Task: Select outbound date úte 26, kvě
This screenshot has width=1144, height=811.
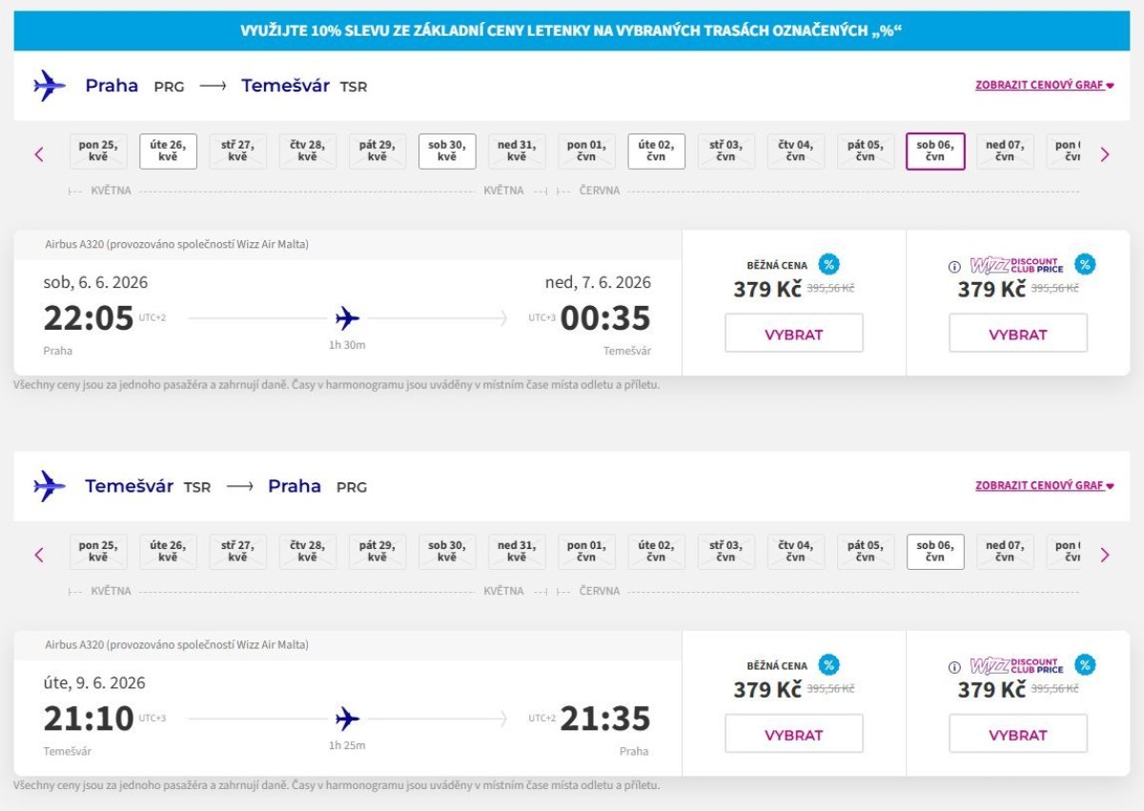Action: pyautogui.click(x=169, y=152)
